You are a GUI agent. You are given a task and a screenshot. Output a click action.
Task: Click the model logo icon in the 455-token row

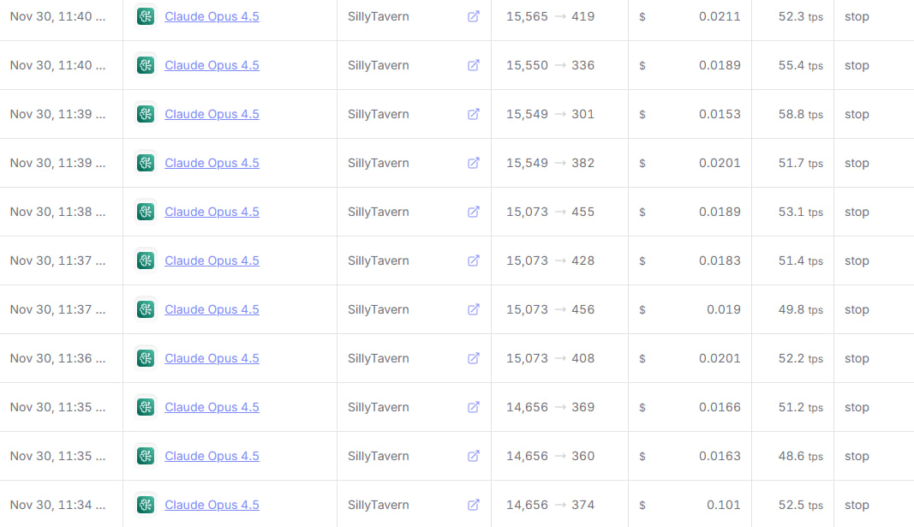click(x=145, y=212)
